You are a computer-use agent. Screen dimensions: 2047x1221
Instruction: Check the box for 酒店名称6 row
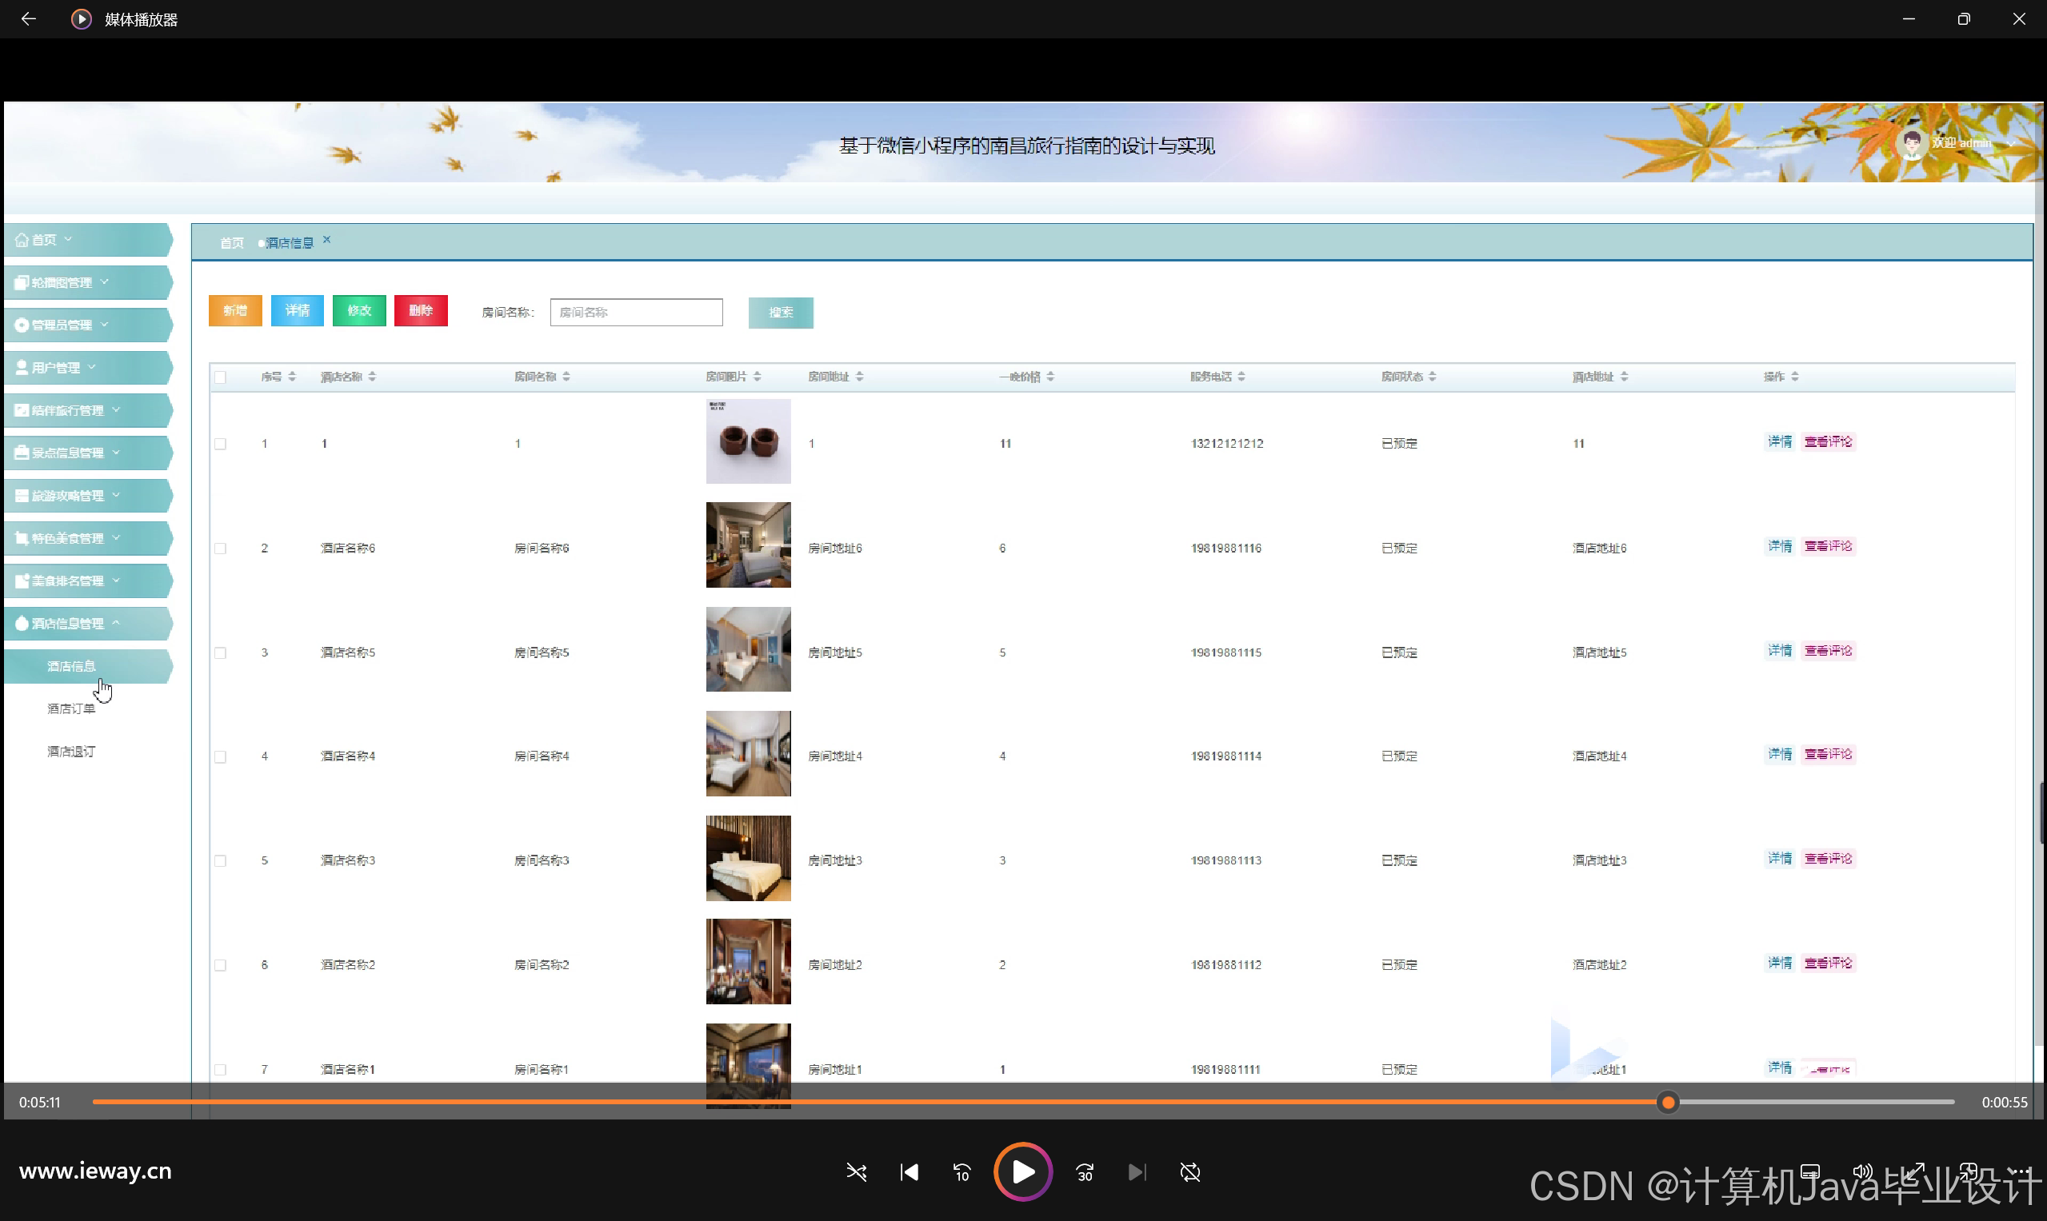[221, 549]
